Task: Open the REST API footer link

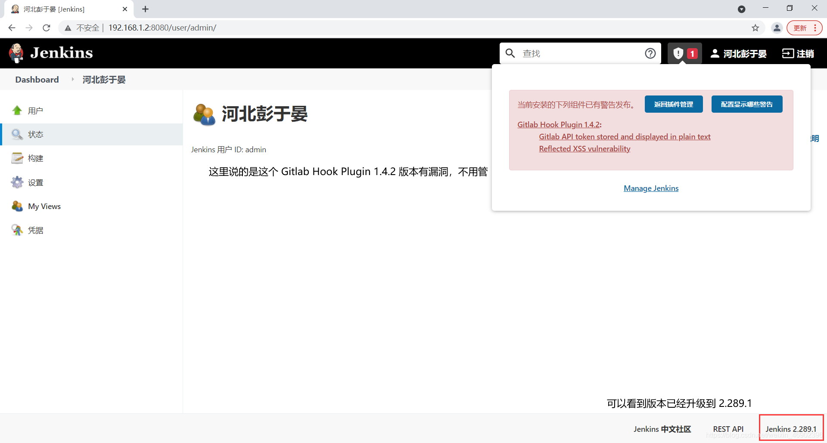Action: pyautogui.click(x=728, y=429)
